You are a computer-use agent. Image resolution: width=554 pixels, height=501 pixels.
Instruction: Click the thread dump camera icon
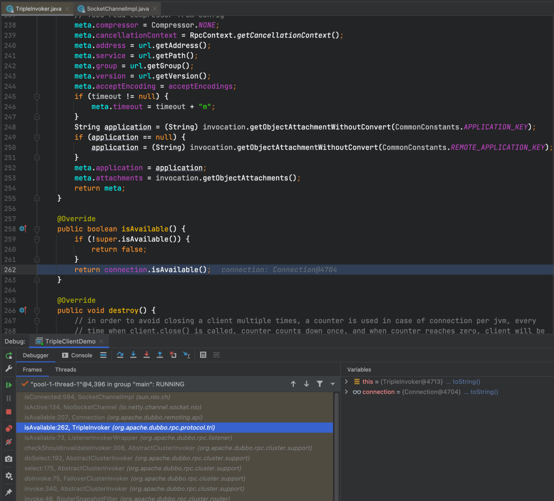coord(9,459)
